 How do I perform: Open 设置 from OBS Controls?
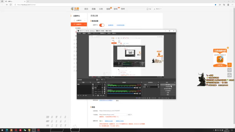click(x=168, y=93)
